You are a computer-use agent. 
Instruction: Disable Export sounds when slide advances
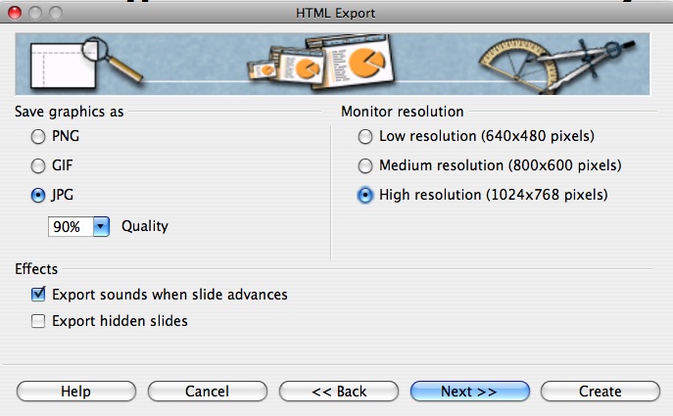click(x=39, y=294)
